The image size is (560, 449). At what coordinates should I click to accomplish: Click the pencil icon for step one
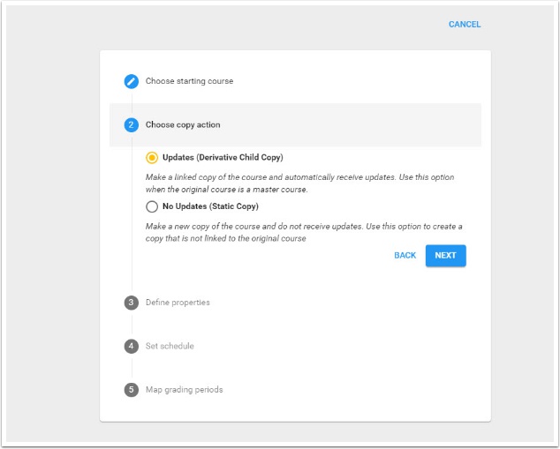click(x=132, y=81)
